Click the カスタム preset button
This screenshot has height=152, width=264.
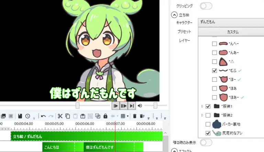(232, 32)
